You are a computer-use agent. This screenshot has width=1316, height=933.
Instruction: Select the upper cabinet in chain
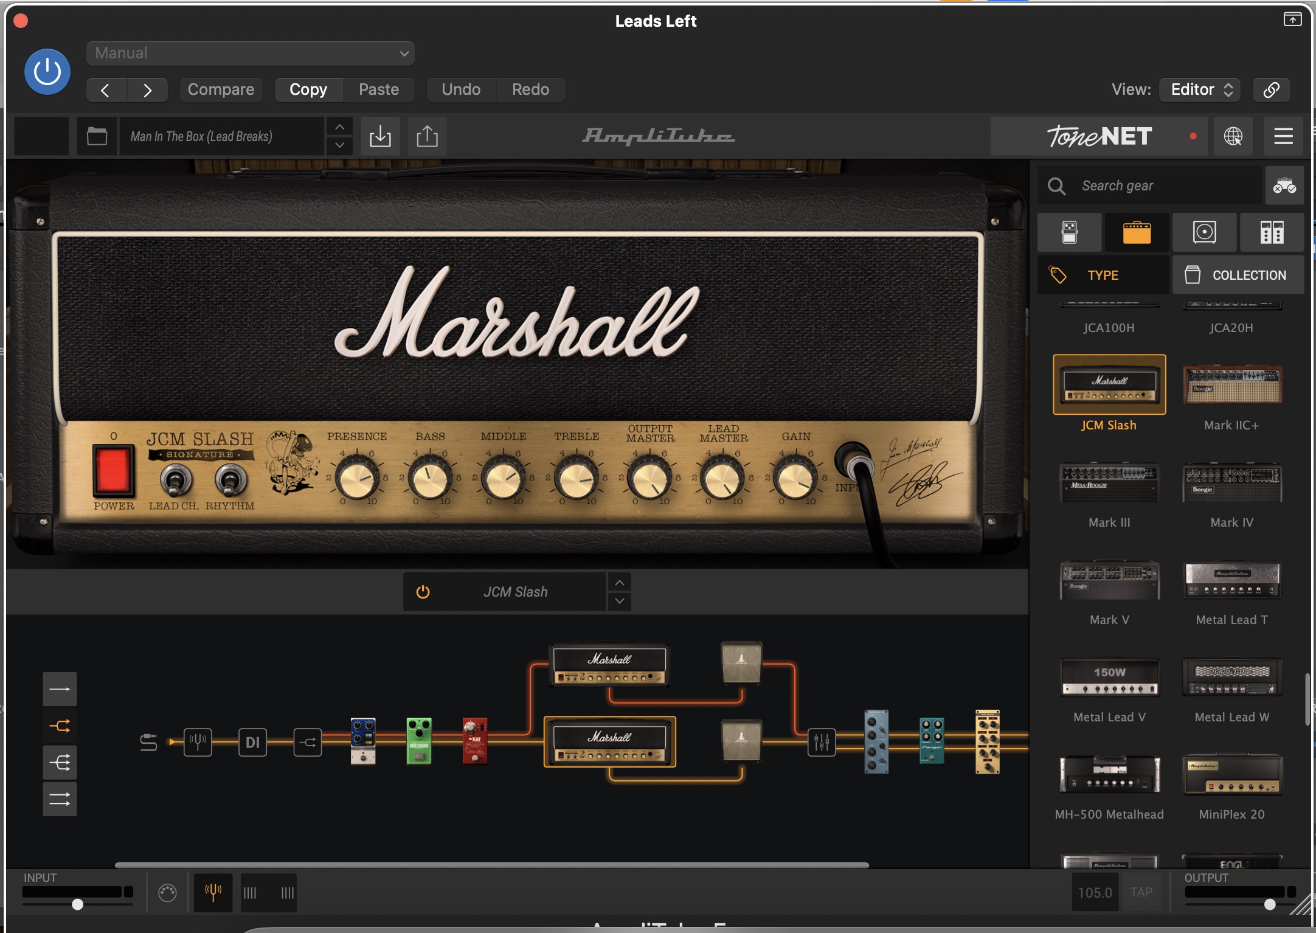(741, 662)
